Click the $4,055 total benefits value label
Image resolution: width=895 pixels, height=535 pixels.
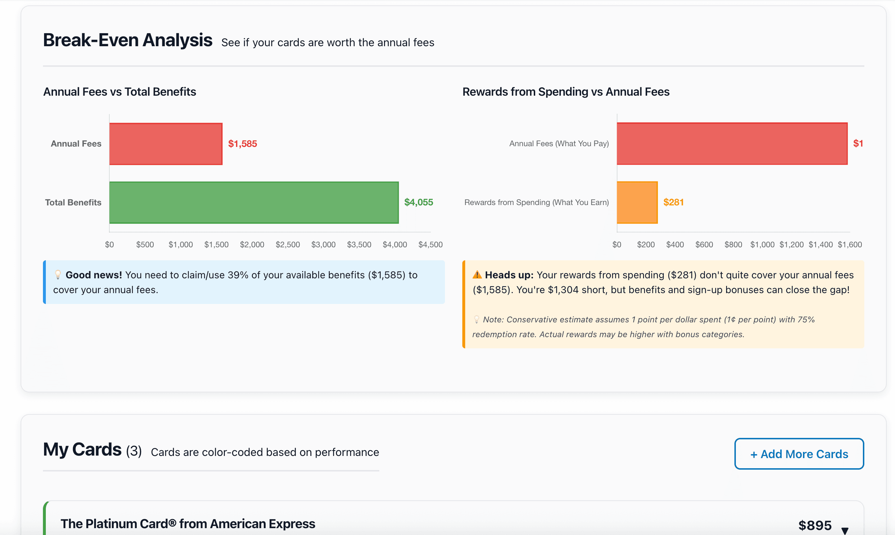(419, 202)
